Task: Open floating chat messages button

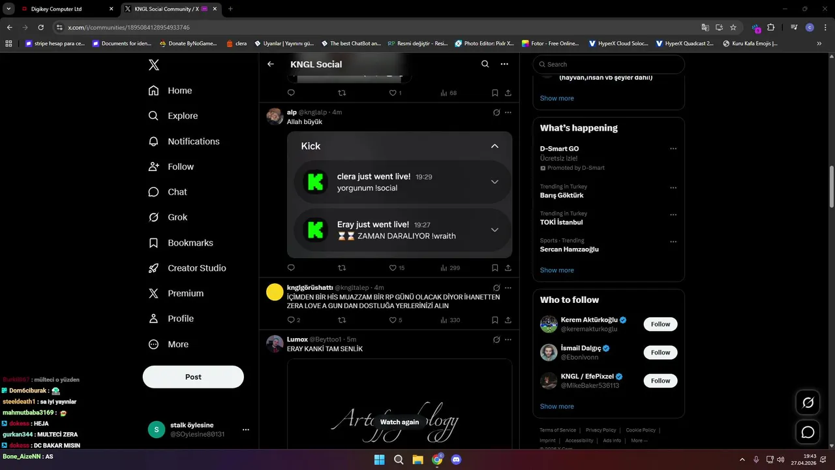Action: tap(808, 432)
